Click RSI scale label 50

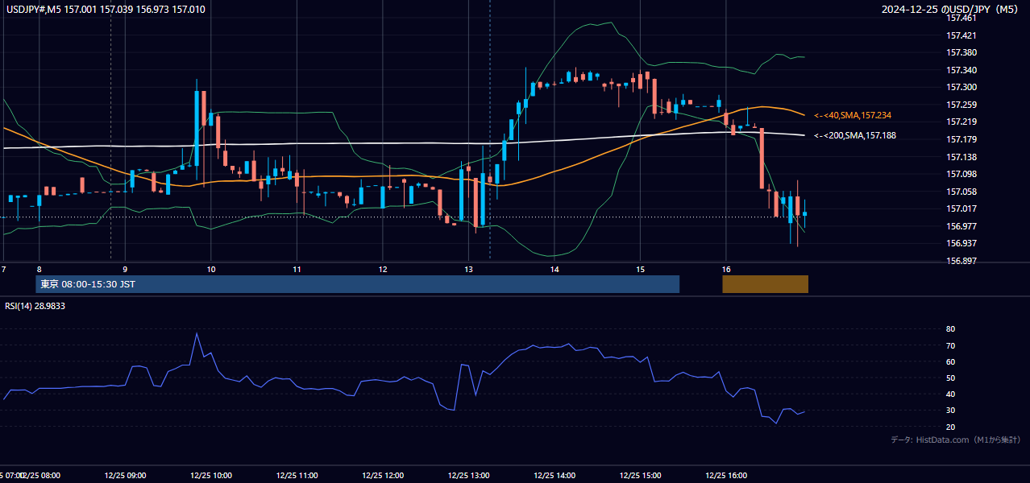click(951, 378)
